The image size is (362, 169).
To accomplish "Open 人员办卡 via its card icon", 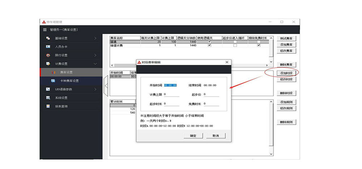I will tap(48, 47).
